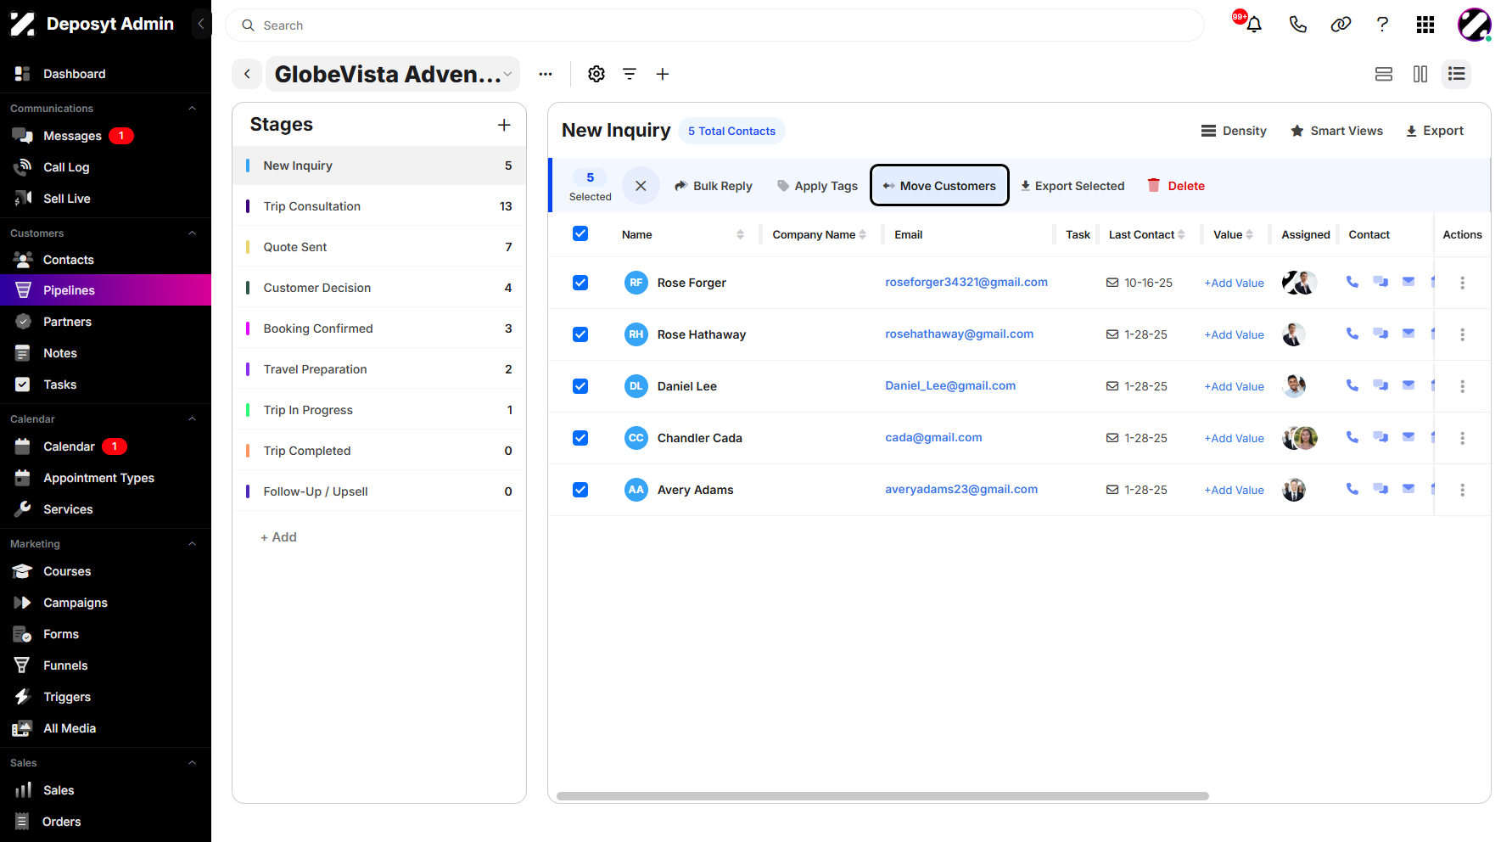This screenshot has height=842, width=1512.
Task: Click the horizontal scrollbar under the table
Action: tap(882, 796)
